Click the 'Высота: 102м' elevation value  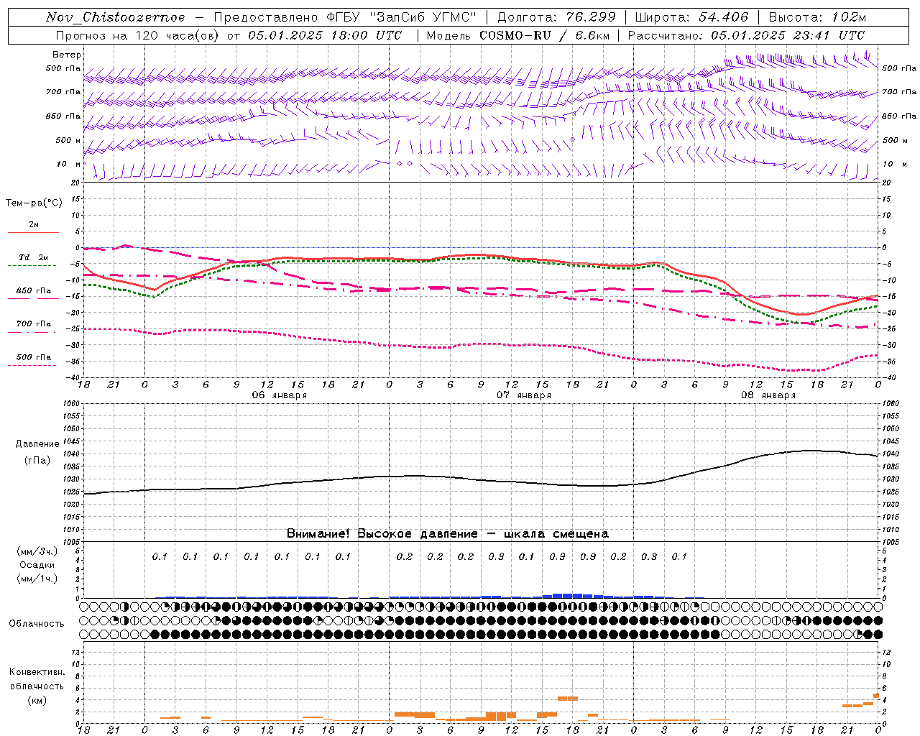pos(817,17)
